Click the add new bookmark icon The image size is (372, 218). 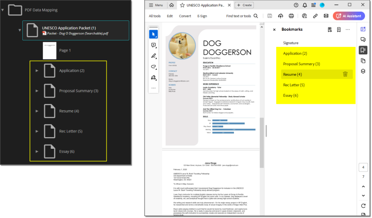click(339, 29)
